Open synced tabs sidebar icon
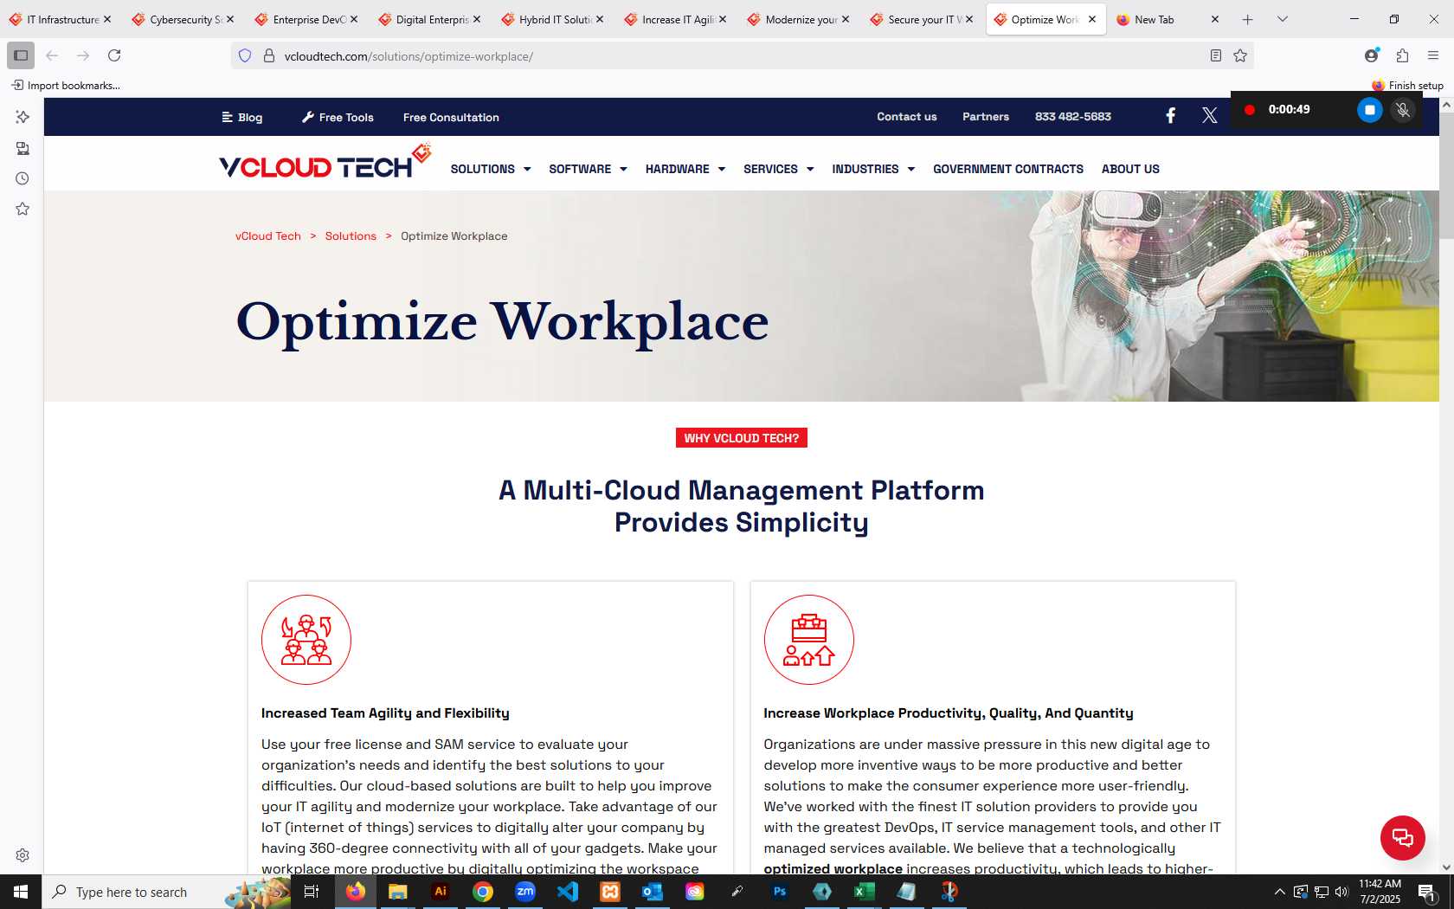1454x909 pixels. (23, 148)
